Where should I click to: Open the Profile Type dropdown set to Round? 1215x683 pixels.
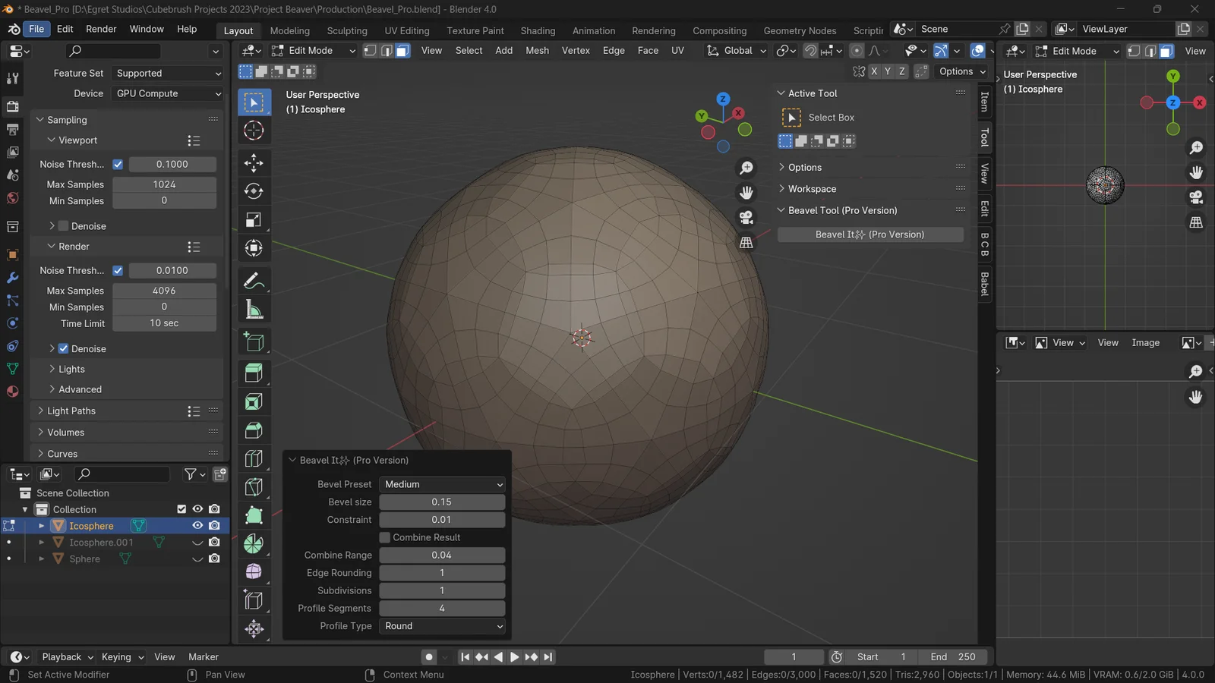click(442, 626)
